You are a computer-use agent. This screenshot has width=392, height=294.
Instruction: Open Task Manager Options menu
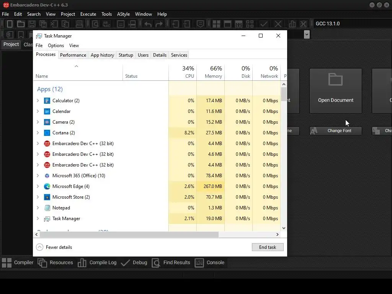click(56, 46)
